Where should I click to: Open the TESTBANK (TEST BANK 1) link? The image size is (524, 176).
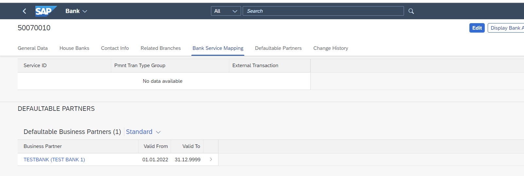(54, 159)
